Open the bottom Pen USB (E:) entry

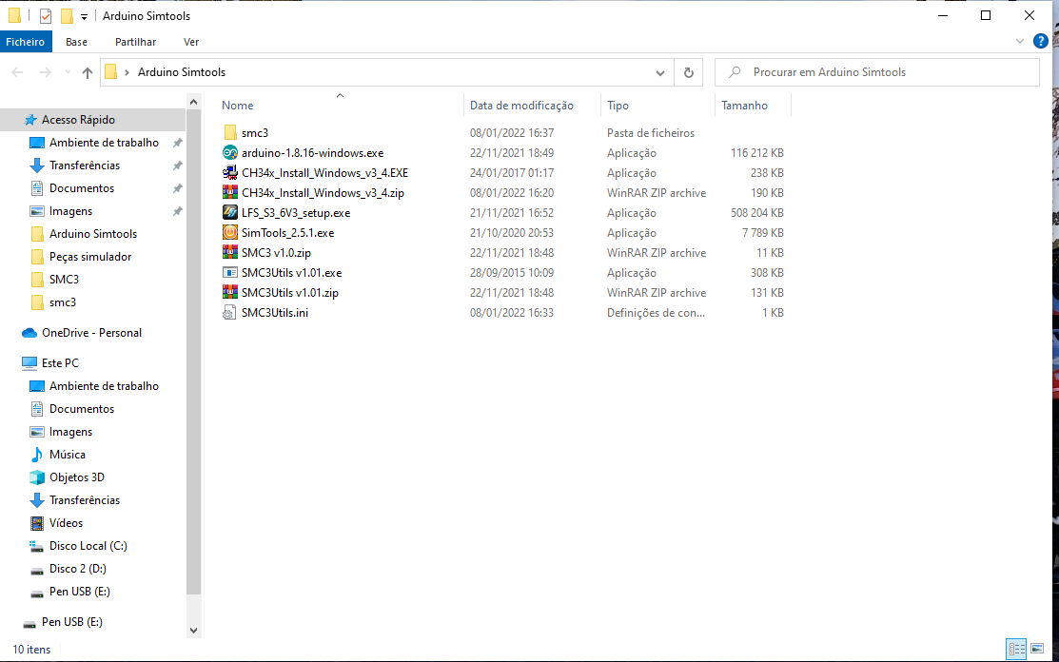coord(71,622)
